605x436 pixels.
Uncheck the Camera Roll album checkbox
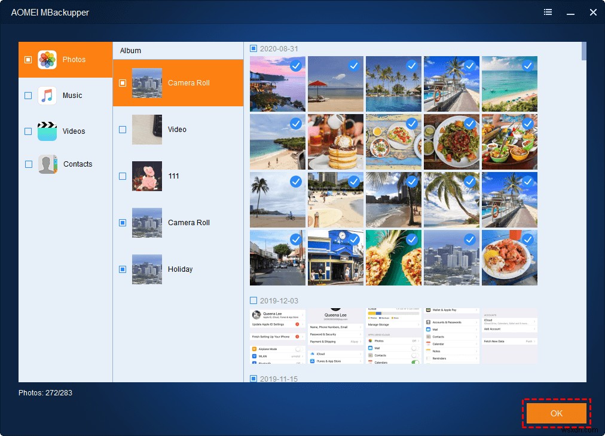point(123,83)
